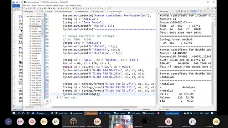Click the editor's horizontal scrollbar
This screenshot has width=228, height=128.
(94, 107)
